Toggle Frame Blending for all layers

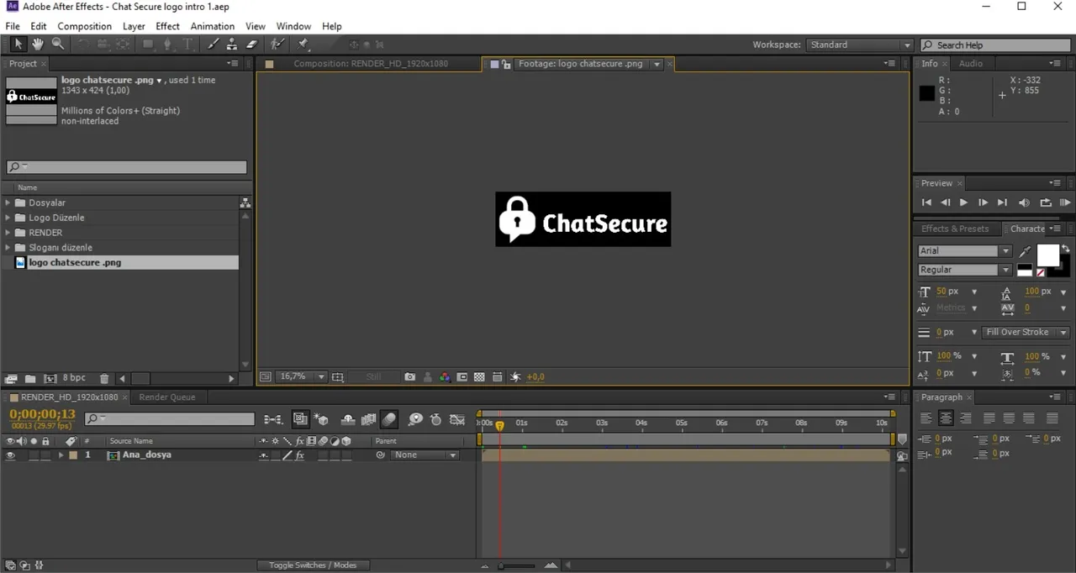368,419
